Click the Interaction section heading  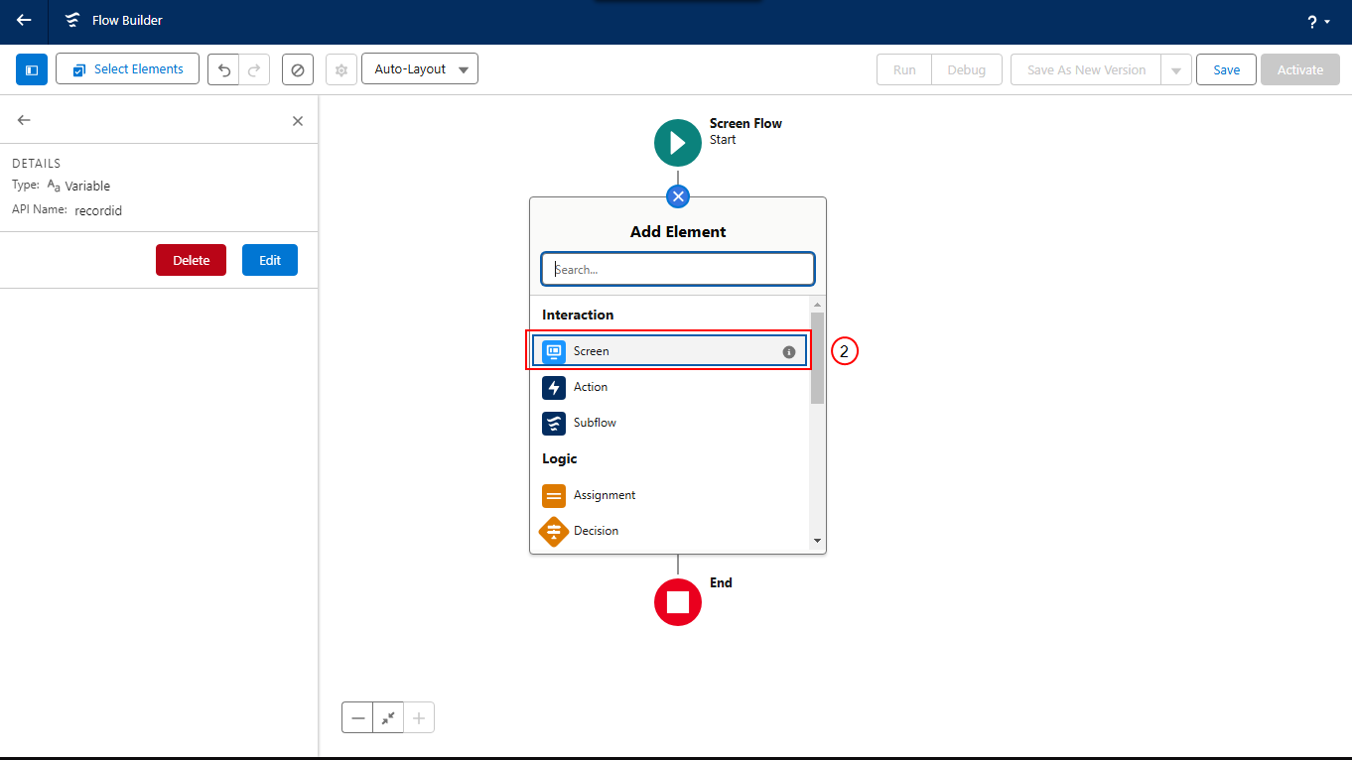click(578, 315)
